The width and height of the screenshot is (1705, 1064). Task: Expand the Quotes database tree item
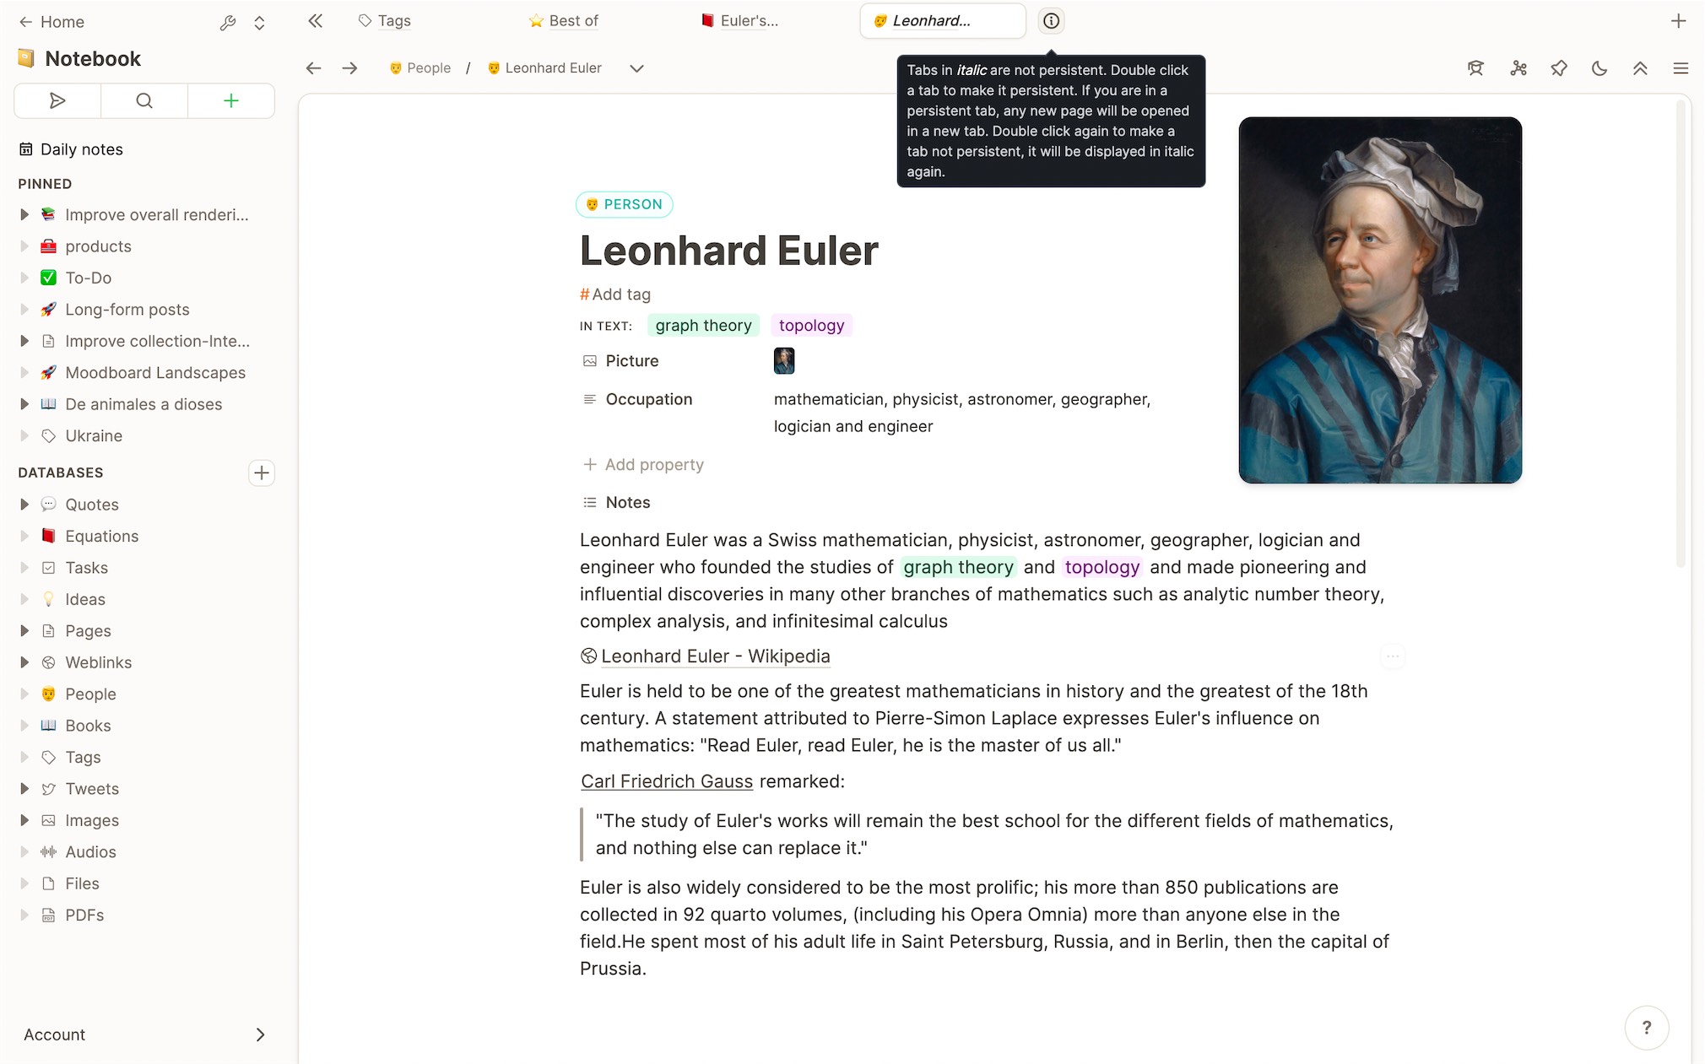point(24,504)
